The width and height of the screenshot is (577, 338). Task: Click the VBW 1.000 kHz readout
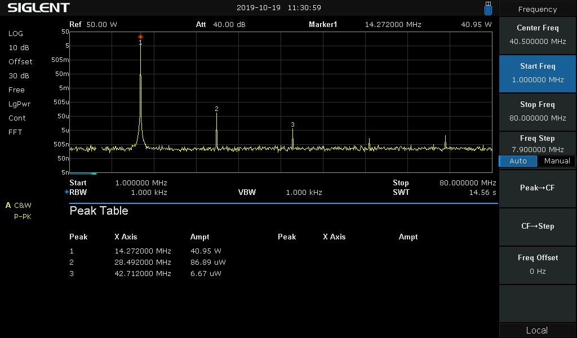(x=280, y=192)
